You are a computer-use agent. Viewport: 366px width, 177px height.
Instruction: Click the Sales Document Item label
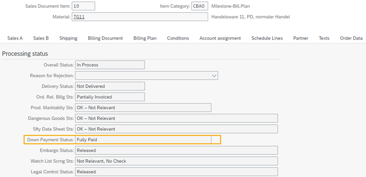pos(47,6)
